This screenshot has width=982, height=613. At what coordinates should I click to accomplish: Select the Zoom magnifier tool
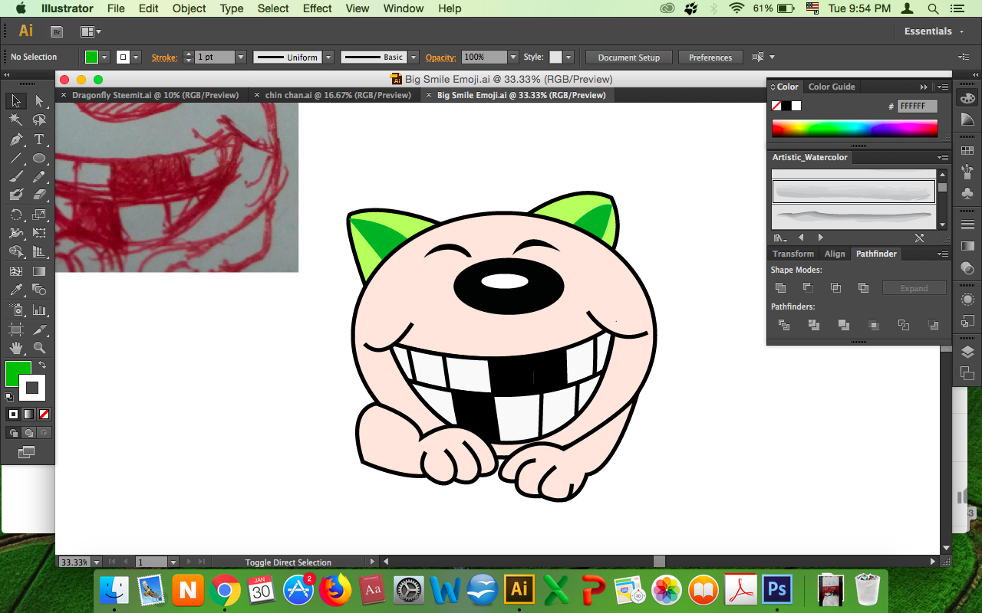[x=39, y=348]
